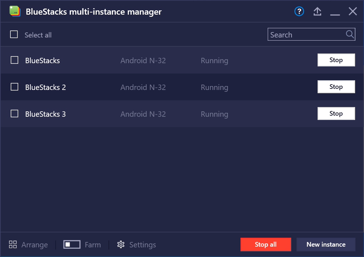Close the multi-instance manager window
The height and width of the screenshot is (257, 364).
point(353,11)
